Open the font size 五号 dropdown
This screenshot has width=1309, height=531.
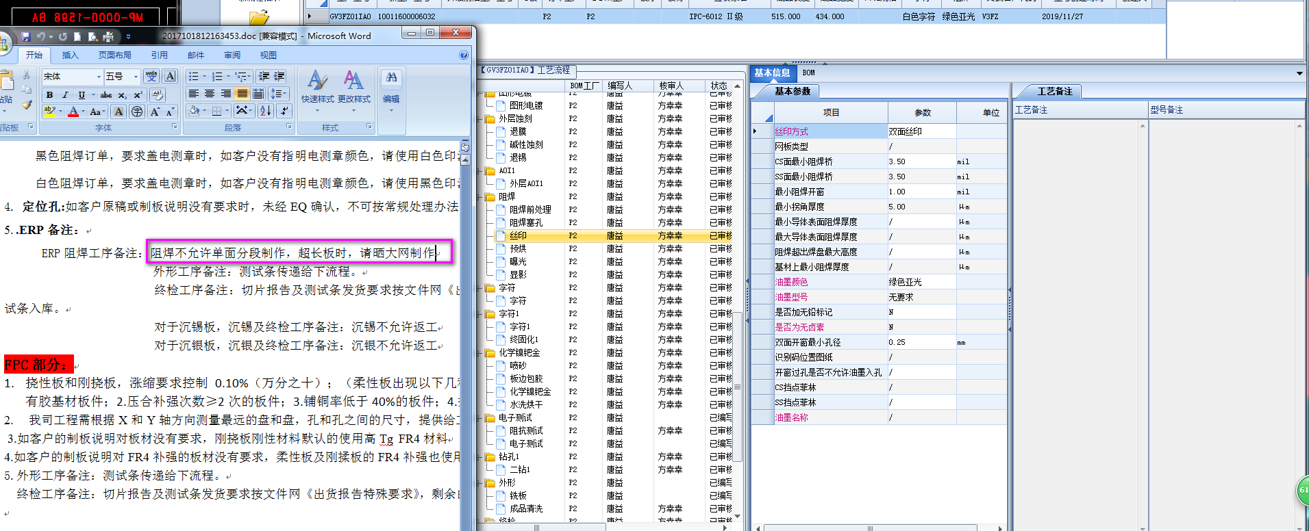coord(136,77)
